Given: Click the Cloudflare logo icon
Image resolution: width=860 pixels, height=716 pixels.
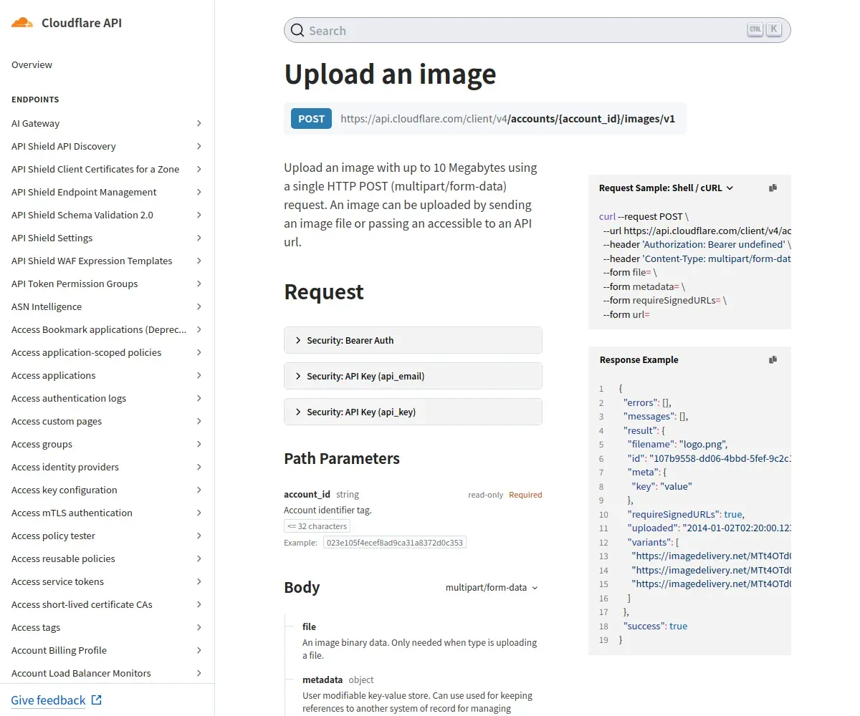Looking at the screenshot, I should coord(22,22).
